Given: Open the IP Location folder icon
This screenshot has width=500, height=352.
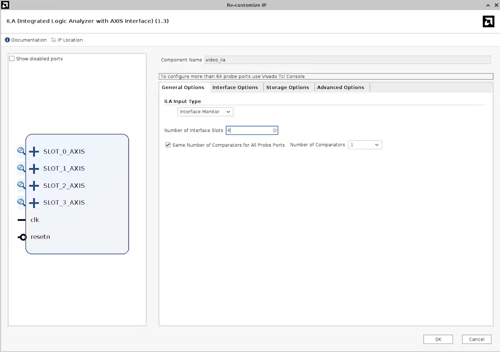Looking at the screenshot, I should 54,40.
